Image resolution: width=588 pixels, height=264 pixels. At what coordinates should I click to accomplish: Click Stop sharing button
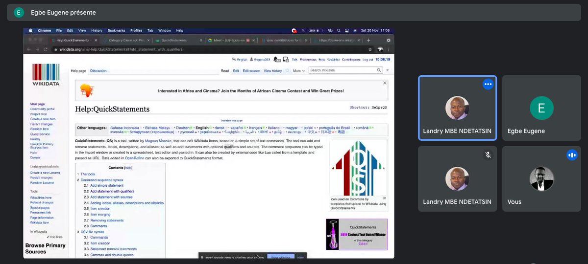click(x=281, y=257)
